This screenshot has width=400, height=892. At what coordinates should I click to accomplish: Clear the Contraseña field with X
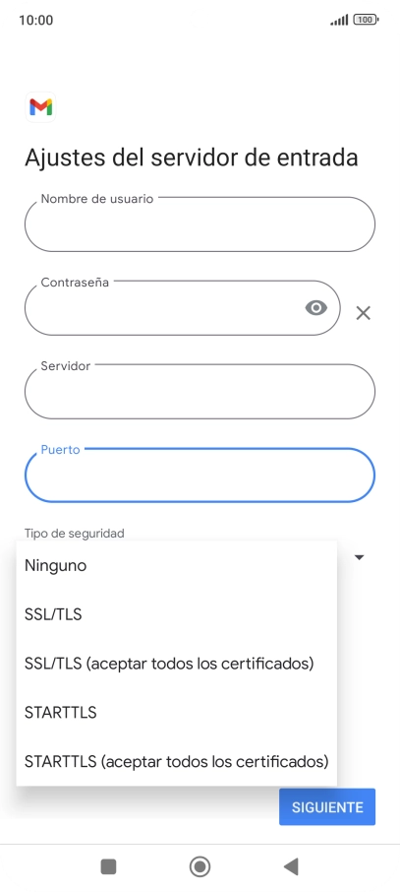coord(363,313)
